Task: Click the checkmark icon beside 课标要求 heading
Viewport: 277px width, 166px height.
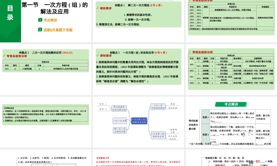Action: (x=98, y=8)
